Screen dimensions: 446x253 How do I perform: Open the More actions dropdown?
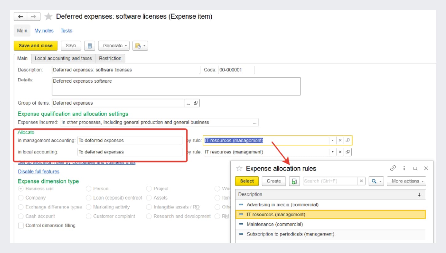[406, 181]
